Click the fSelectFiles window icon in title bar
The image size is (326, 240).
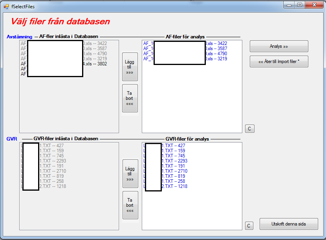coord(6,6)
